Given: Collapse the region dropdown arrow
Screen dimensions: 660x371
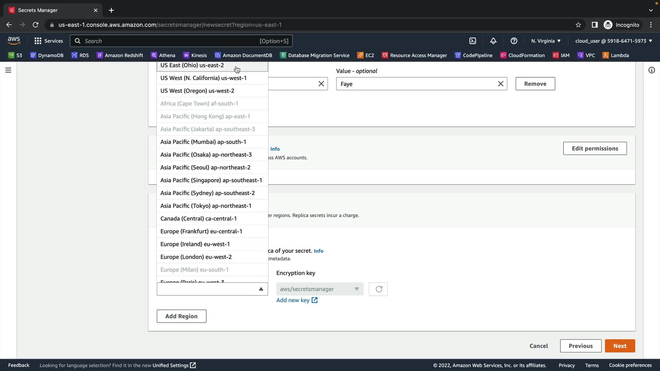Looking at the screenshot, I should (x=261, y=289).
